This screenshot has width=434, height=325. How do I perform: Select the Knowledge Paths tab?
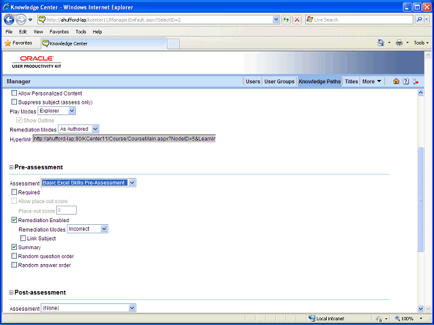[x=319, y=81]
